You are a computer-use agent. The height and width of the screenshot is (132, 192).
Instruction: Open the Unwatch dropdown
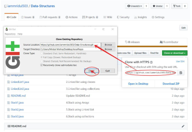coord(137,6)
